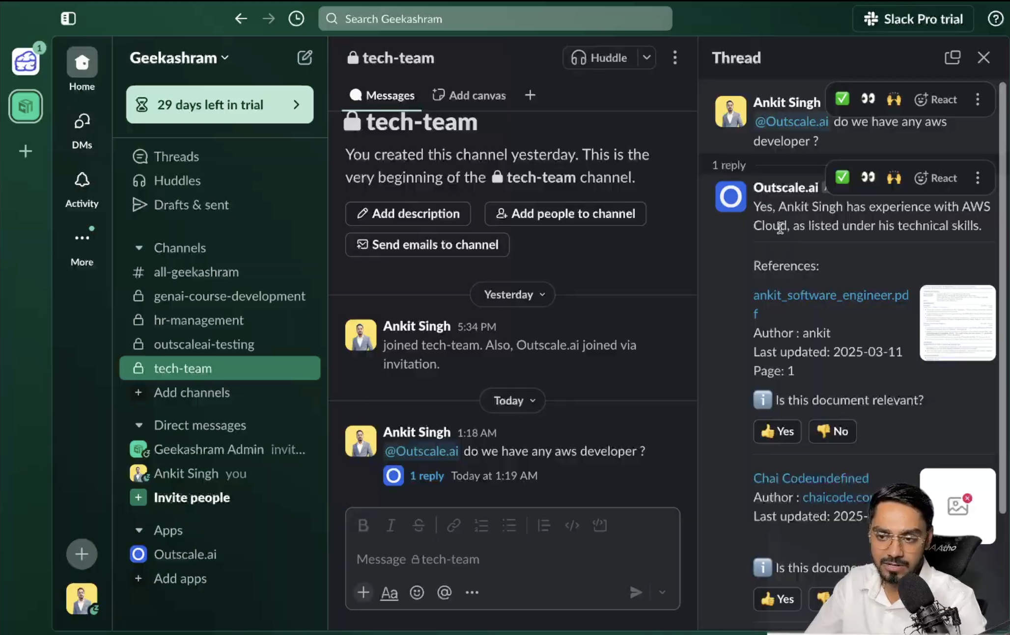1010x635 pixels.
Task: Open send options dropdown arrow
Action: (x=662, y=592)
